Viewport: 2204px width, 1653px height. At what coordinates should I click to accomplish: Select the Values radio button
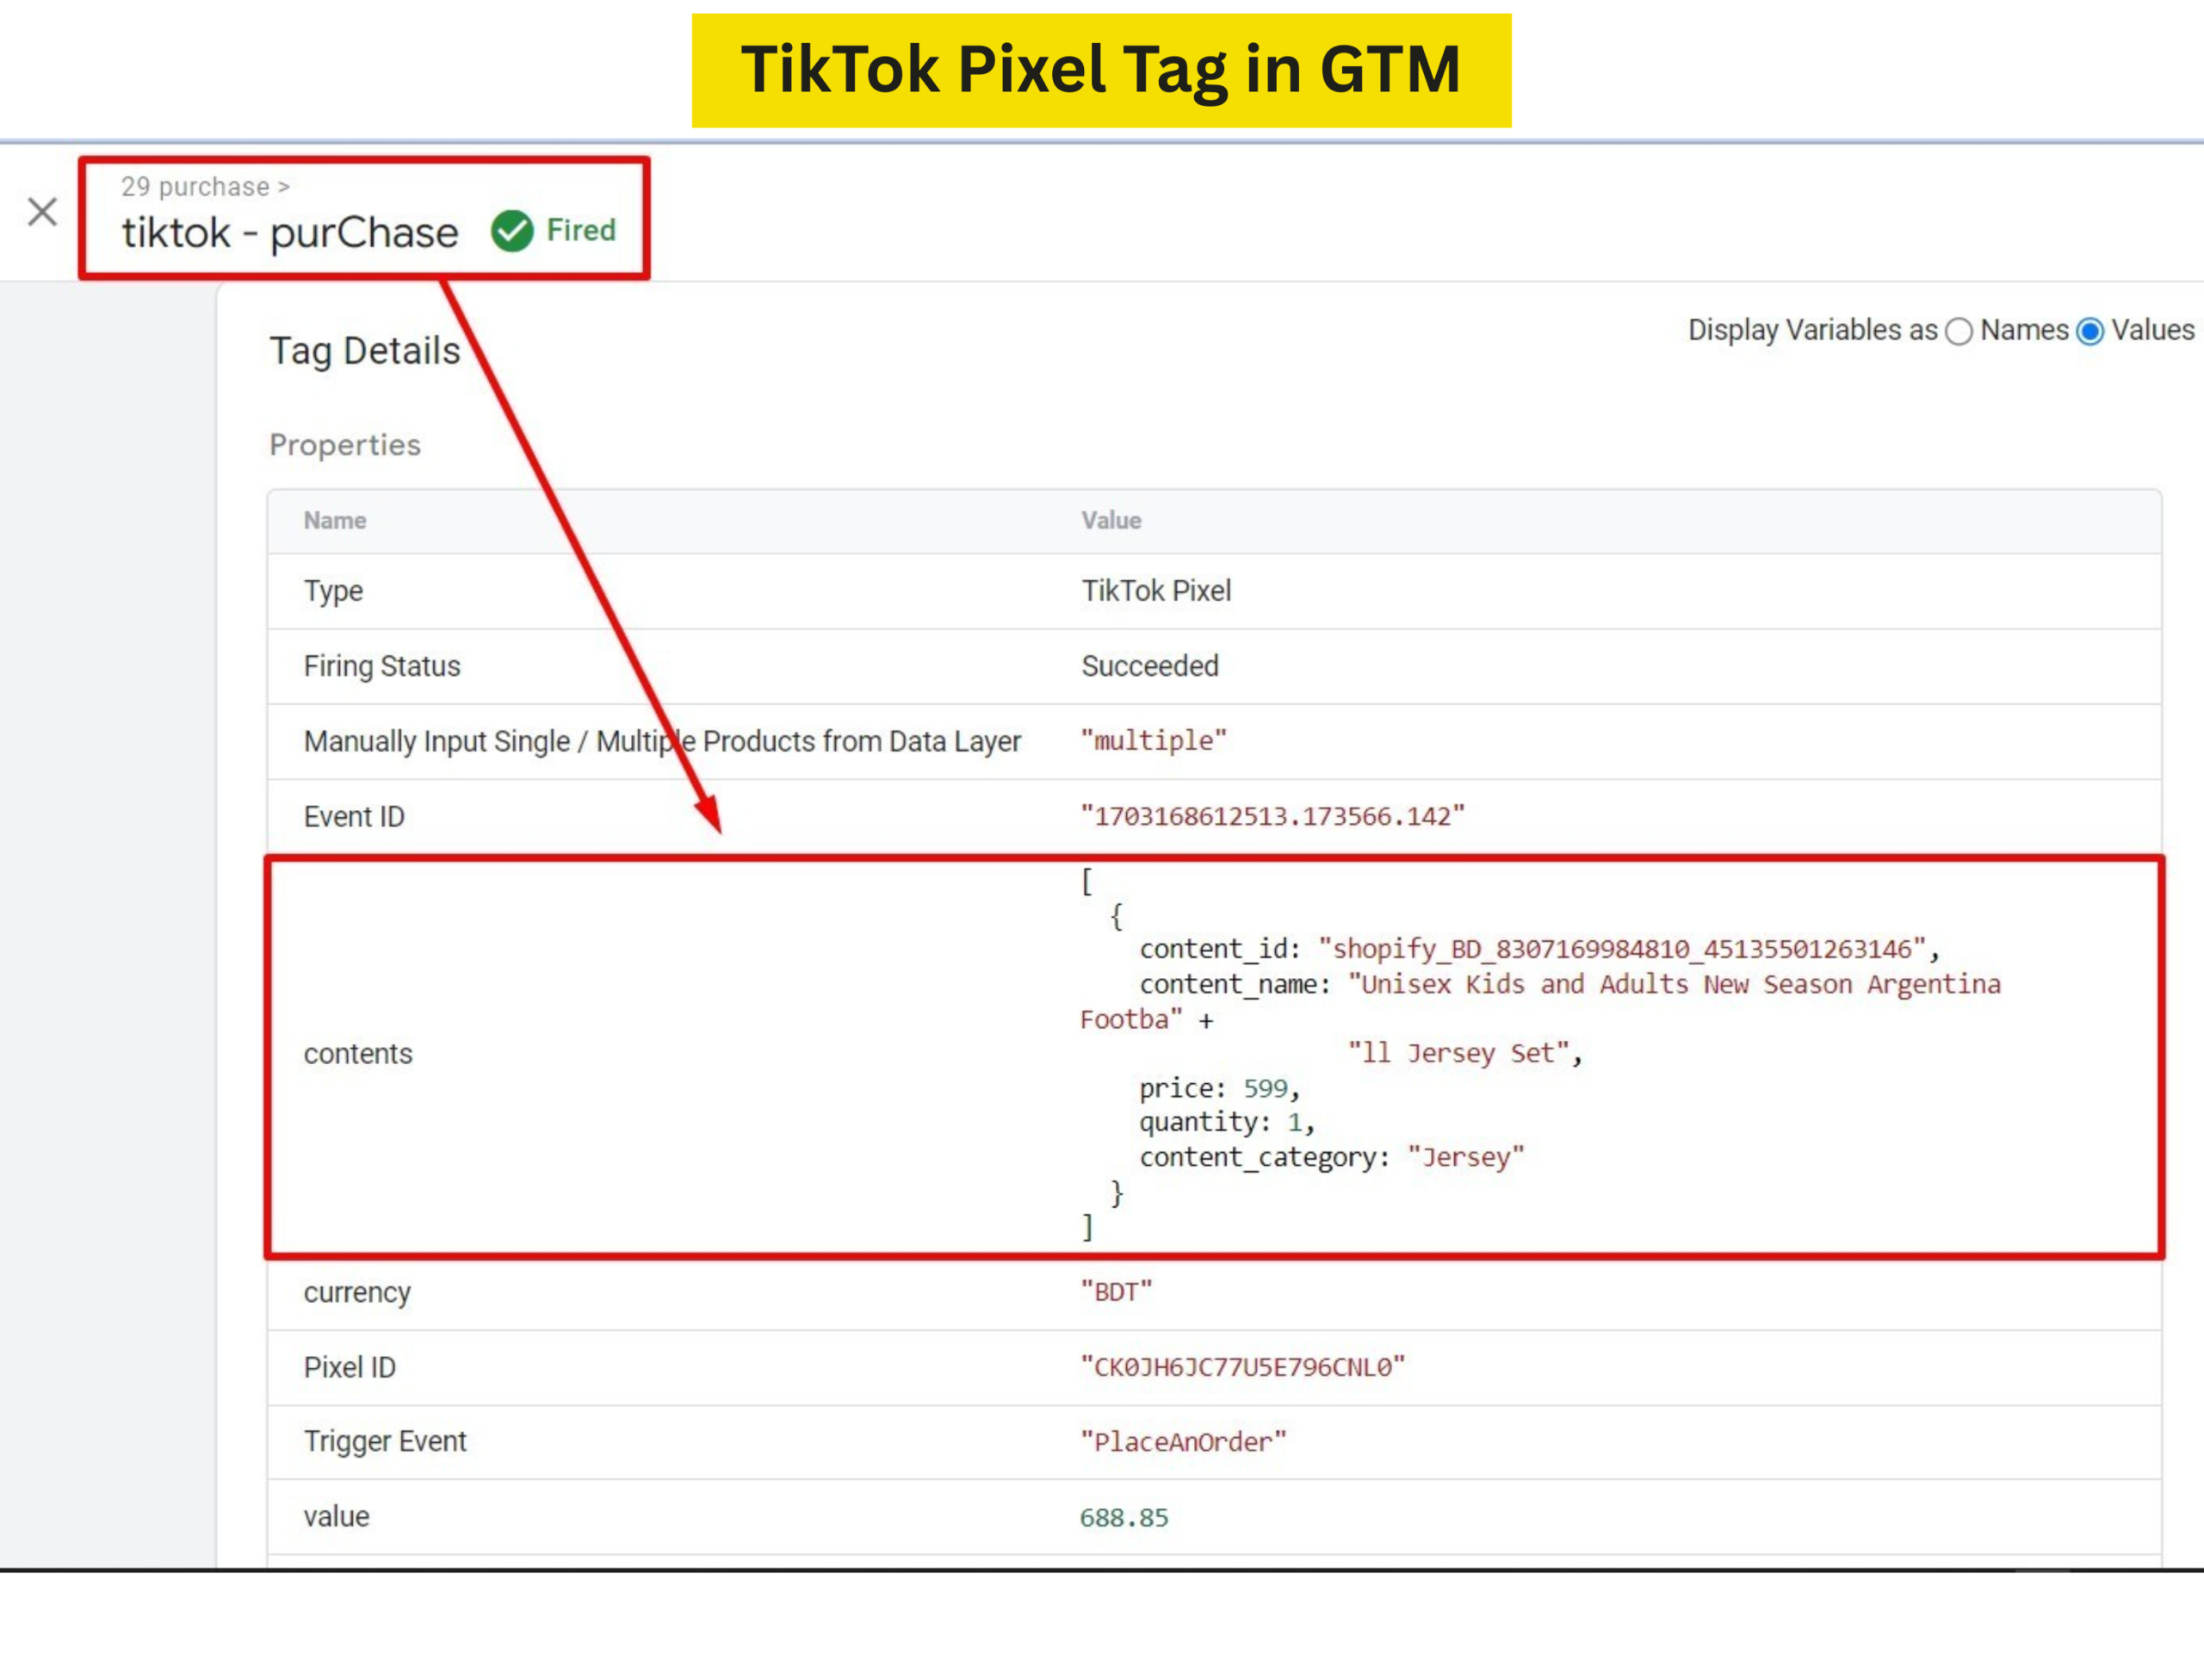[2090, 331]
